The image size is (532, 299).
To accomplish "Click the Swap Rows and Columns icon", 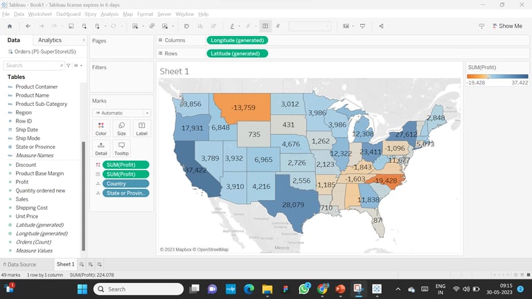I will (186, 26).
